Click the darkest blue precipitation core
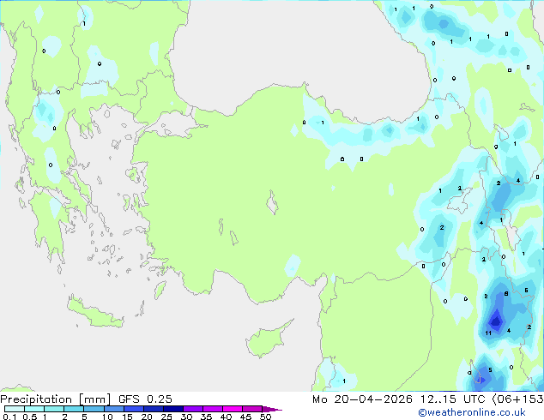This screenshot has height=420, width=544. pyautogui.click(x=495, y=321)
